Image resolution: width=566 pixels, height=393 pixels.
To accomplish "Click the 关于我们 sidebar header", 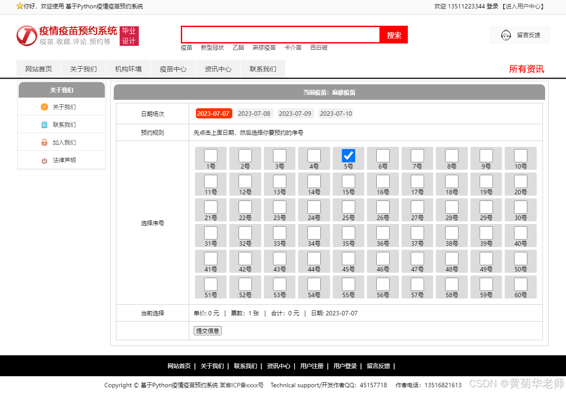I will 62,90.
